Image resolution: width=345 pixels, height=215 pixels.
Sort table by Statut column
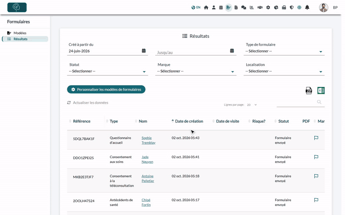click(x=283, y=121)
